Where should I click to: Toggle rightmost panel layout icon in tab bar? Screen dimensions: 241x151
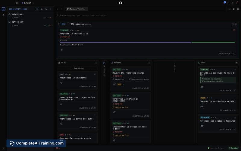tap(238, 9)
